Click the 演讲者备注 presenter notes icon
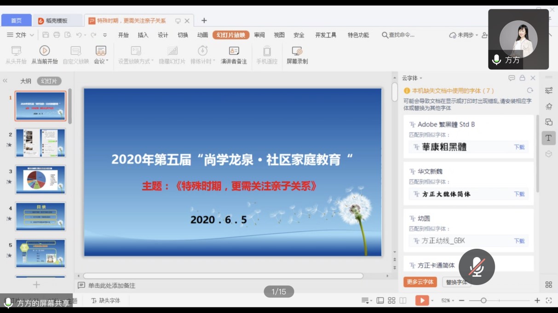 [x=234, y=51]
